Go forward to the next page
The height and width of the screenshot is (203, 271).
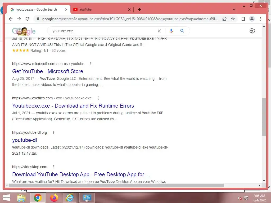19,19
